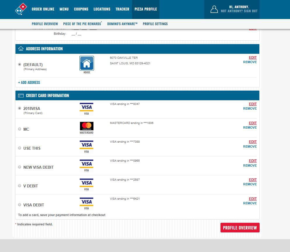Click the Visa logo for NEW VISA DEBIT
290x252 pixels.
click(86, 164)
